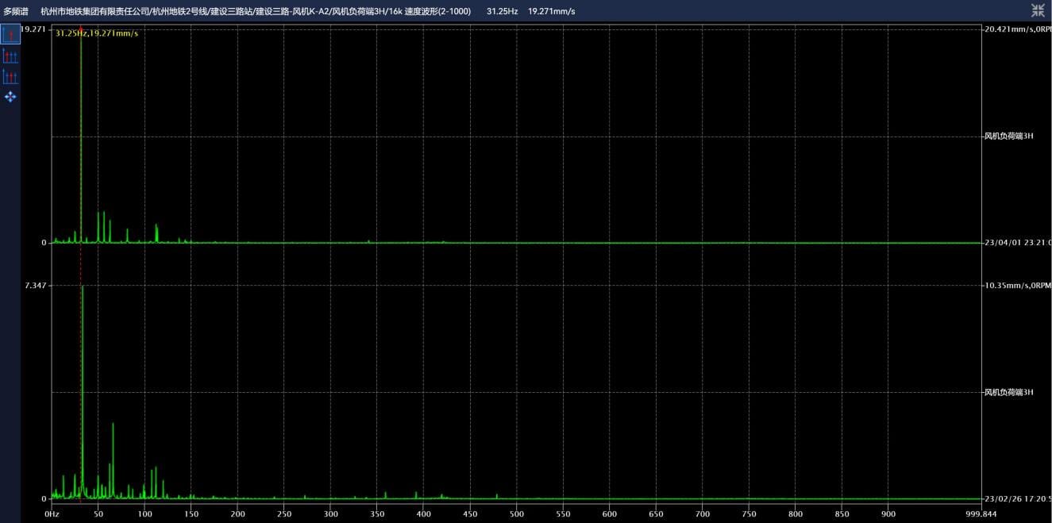This screenshot has width=1052, height=523.
Task: Click the 20.421mm/s overall value label
Action: [x=1017, y=29]
